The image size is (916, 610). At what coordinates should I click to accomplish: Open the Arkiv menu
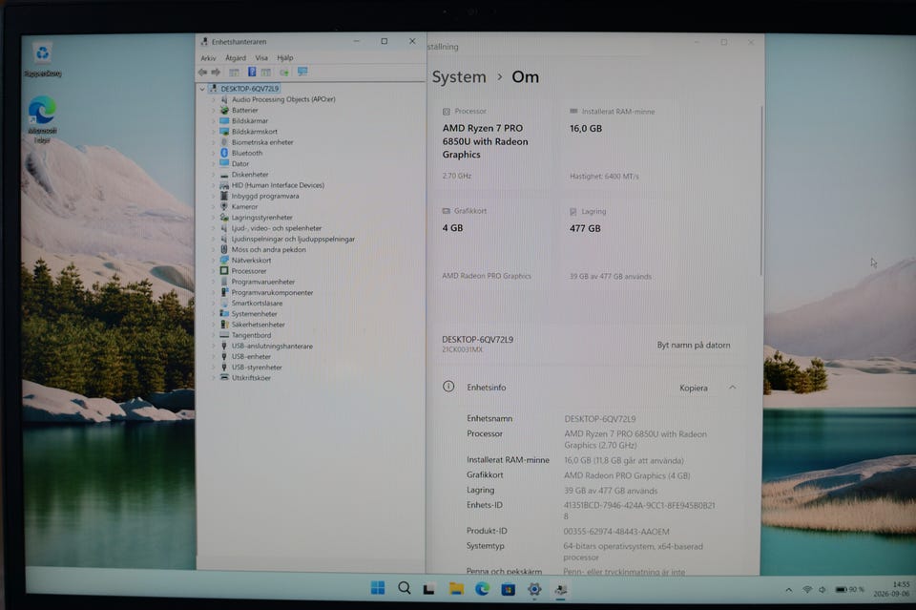[208, 58]
